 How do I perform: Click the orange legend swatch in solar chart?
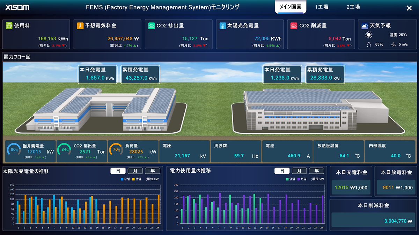(133, 179)
